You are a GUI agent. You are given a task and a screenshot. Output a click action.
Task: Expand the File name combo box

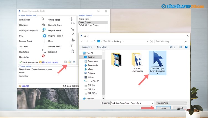point(152,103)
